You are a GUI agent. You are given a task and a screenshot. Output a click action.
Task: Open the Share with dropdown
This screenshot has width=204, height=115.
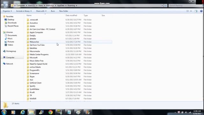41,11
